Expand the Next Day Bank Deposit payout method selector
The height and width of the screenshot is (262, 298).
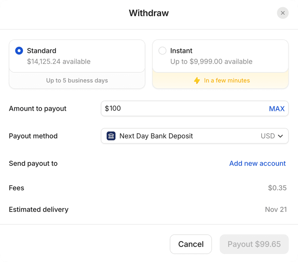194,136
